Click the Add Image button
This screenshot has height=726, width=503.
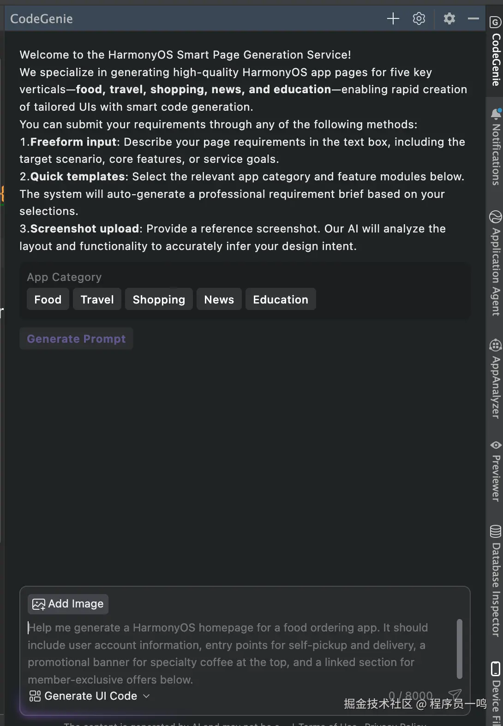[x=68, y=604]
